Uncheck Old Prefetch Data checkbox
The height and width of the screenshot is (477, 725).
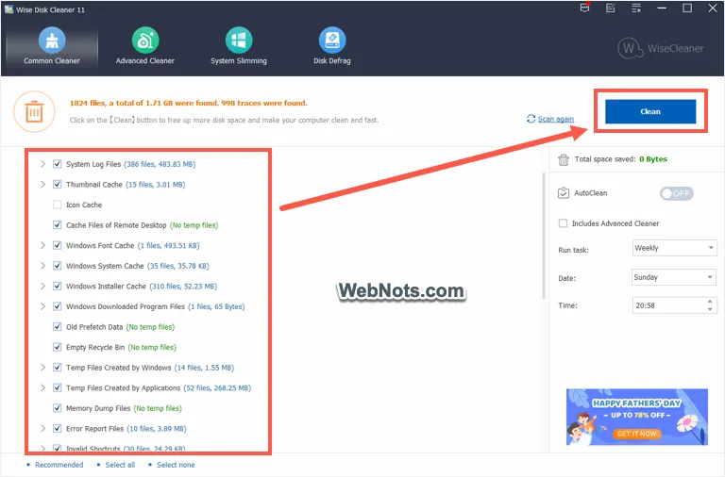(x=57, y=326)
